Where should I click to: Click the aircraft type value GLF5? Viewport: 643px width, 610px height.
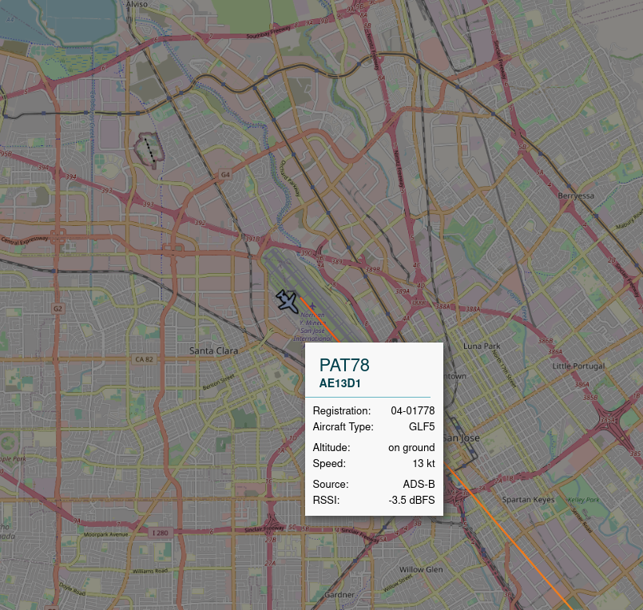pyautogui.click(x=422, y=426)
